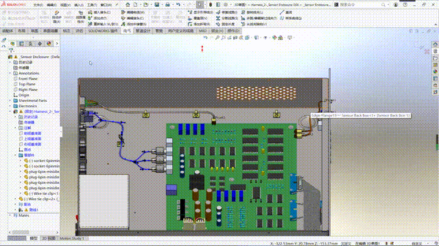Open the Home icon in title toolbar
This screenshot has width=439, height=246.
[128, 5]
